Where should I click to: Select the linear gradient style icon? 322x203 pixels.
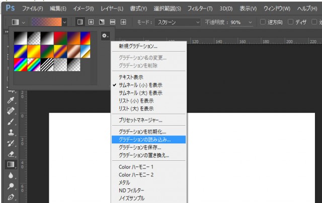click(80, 23)
